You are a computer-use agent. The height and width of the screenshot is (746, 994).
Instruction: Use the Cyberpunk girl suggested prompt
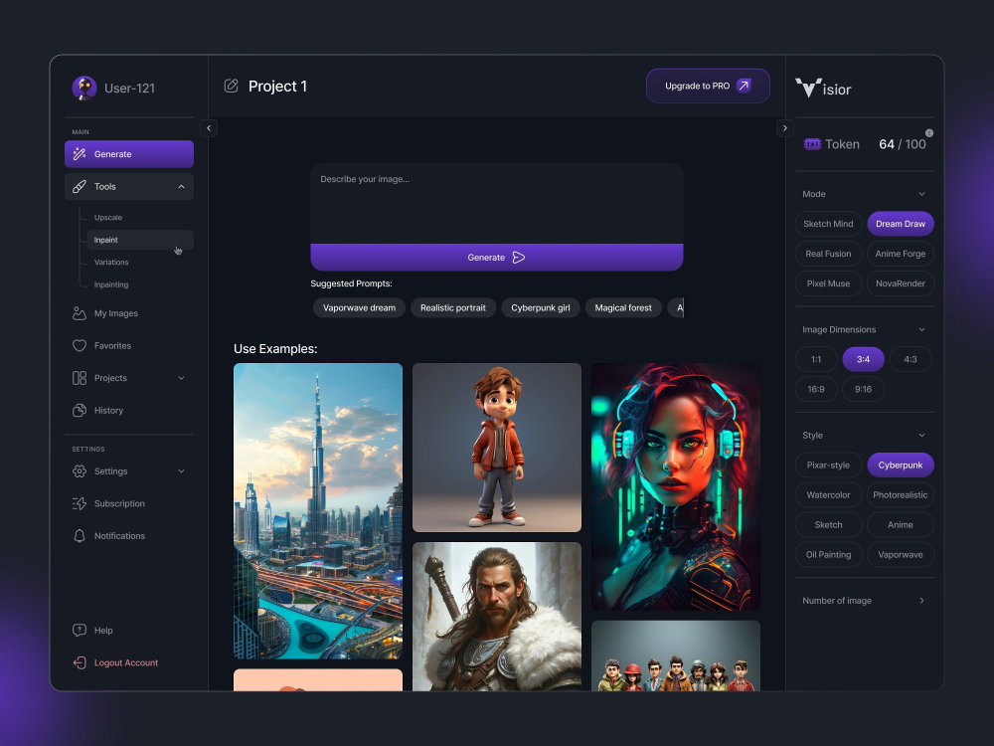[540, 308]
